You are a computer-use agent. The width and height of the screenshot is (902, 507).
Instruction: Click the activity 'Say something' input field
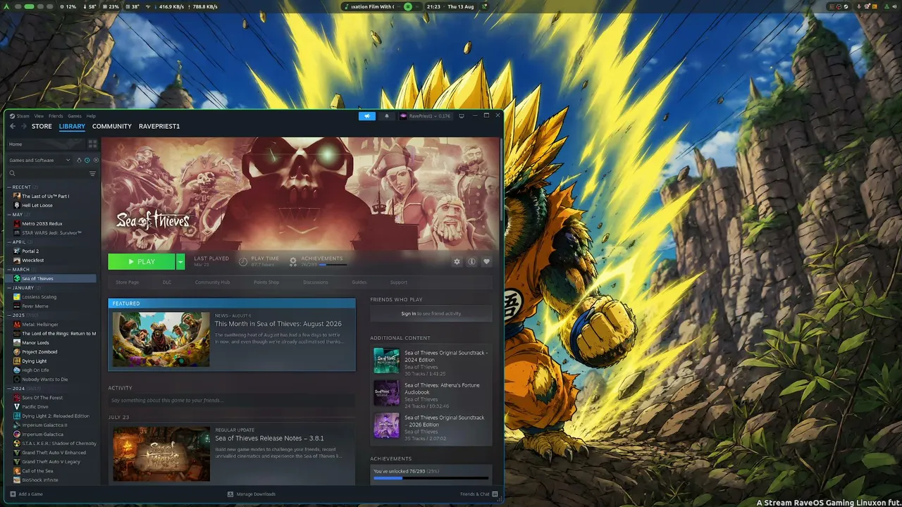click(231, 400)
